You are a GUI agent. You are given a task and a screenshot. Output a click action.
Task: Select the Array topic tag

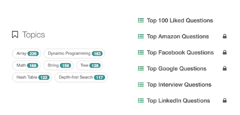[x=27, y=53]
